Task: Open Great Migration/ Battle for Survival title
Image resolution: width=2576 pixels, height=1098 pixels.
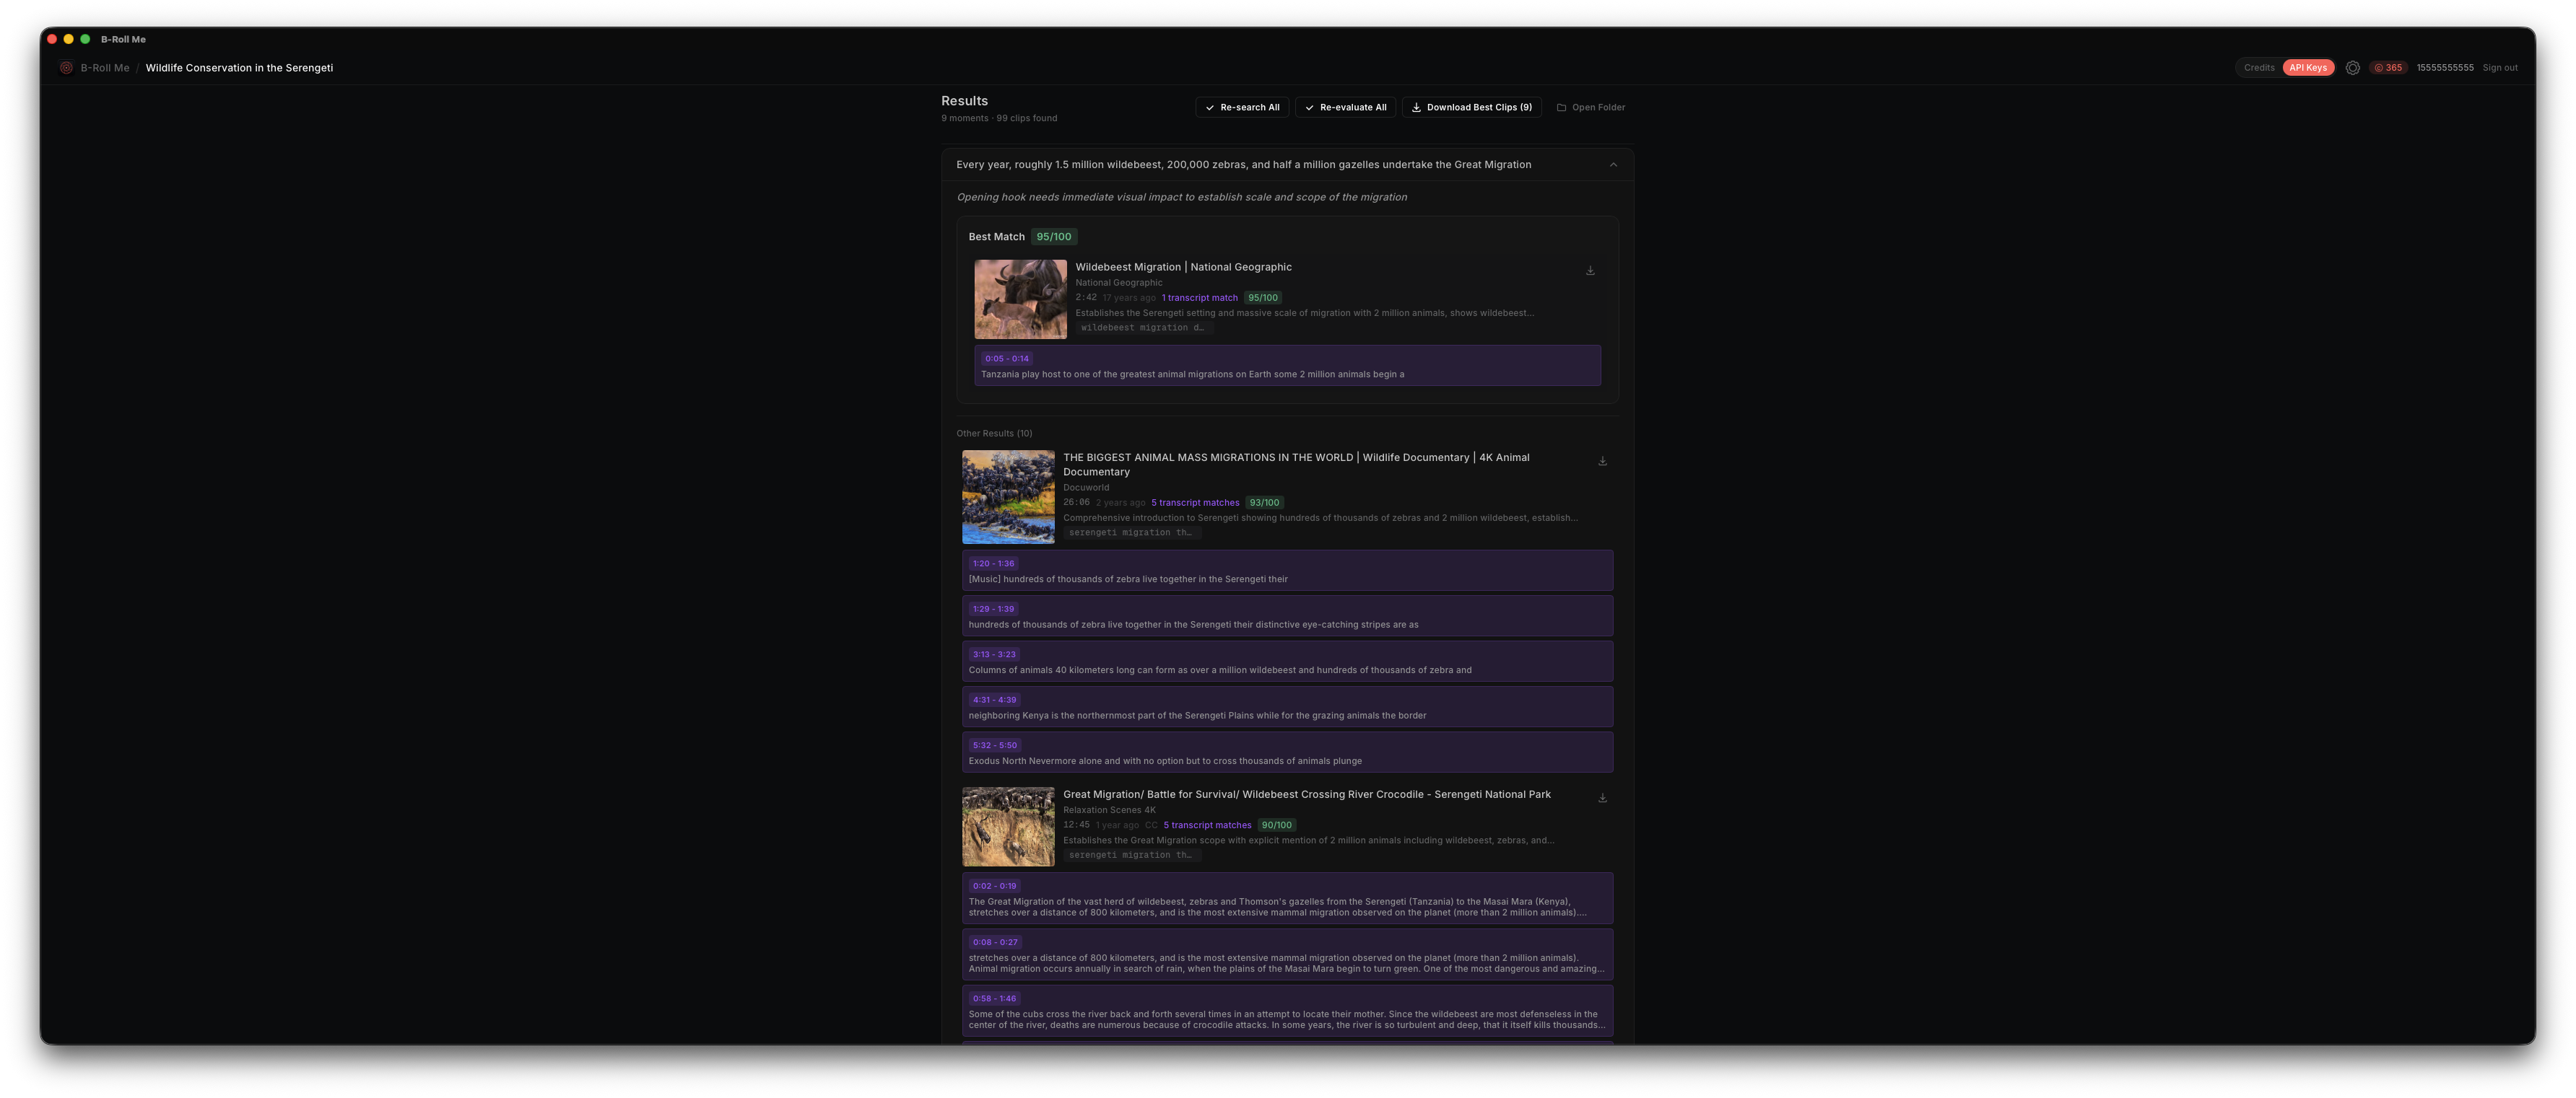Action: click(x=1306, y=794)
